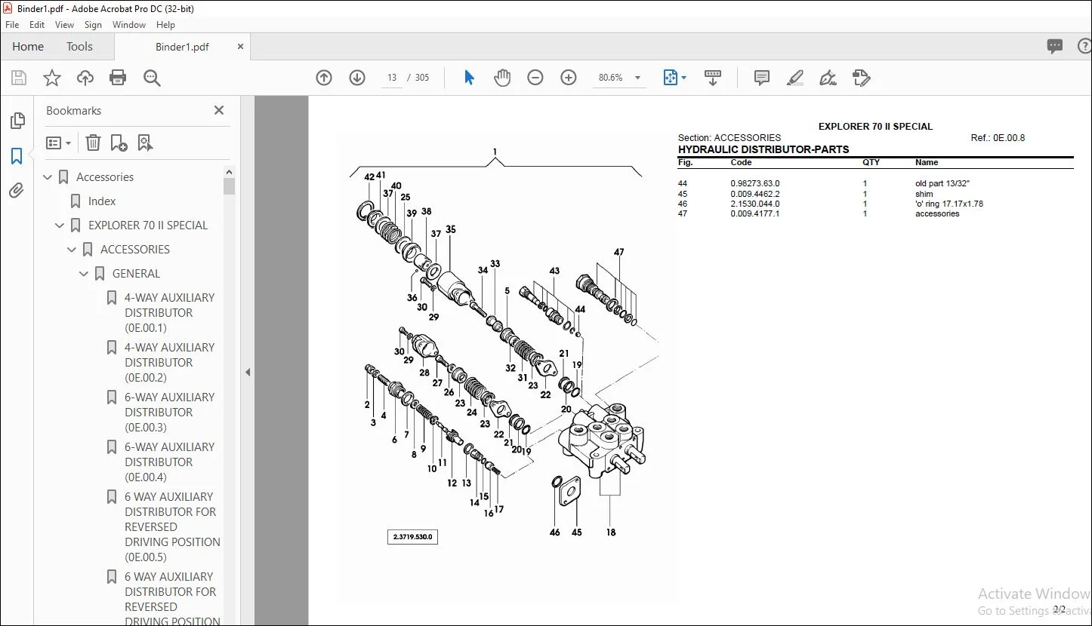Zoom in with the plus icon
Image resolution: width=1092 pixels, height=626 pixels.
tap(569, 78)
